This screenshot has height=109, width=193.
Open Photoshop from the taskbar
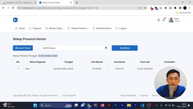[115, 105]
